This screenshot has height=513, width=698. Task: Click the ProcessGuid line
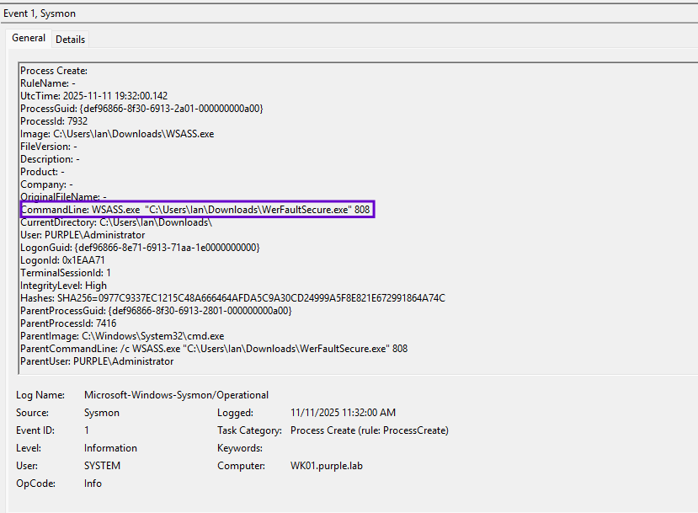(141, 109)
